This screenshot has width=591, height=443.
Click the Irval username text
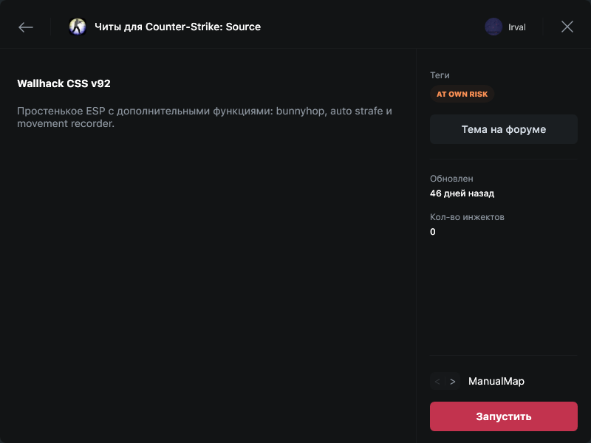point(517,27)
